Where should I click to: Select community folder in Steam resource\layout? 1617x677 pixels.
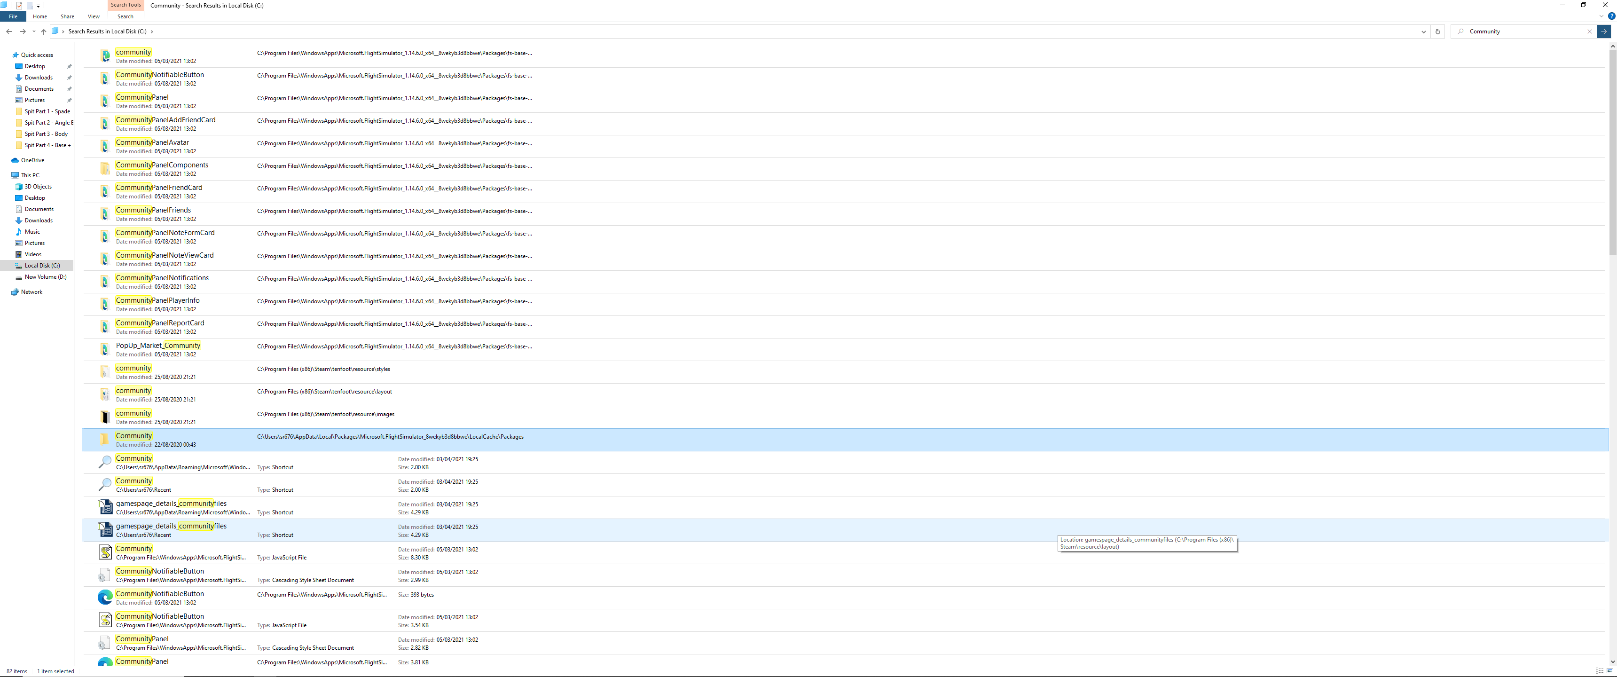tap(845, 394)
